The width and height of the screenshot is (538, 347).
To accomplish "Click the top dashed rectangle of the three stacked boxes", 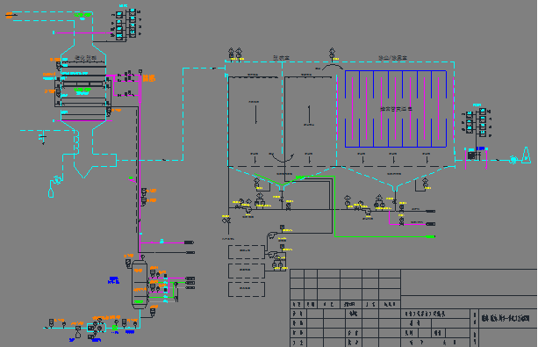I will [247, 252].
